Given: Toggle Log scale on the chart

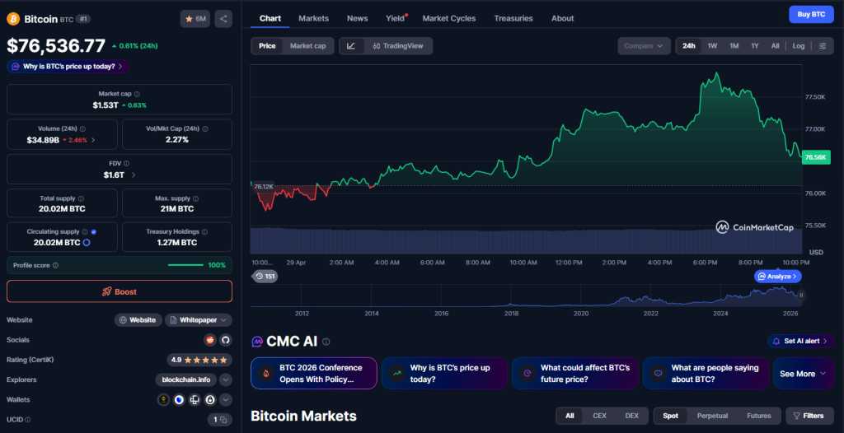Looking at the screenshot, I should [799, 46].
